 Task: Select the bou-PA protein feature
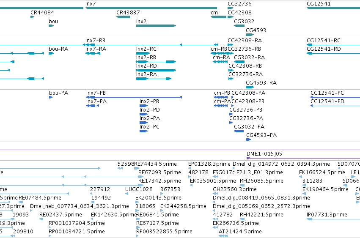[x=51, y=97]
